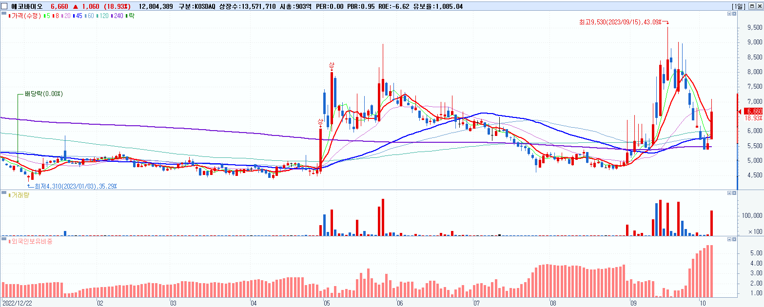764x307 pixels.
Task: Click the volume pane's small minimize icon
Action: 729,193
